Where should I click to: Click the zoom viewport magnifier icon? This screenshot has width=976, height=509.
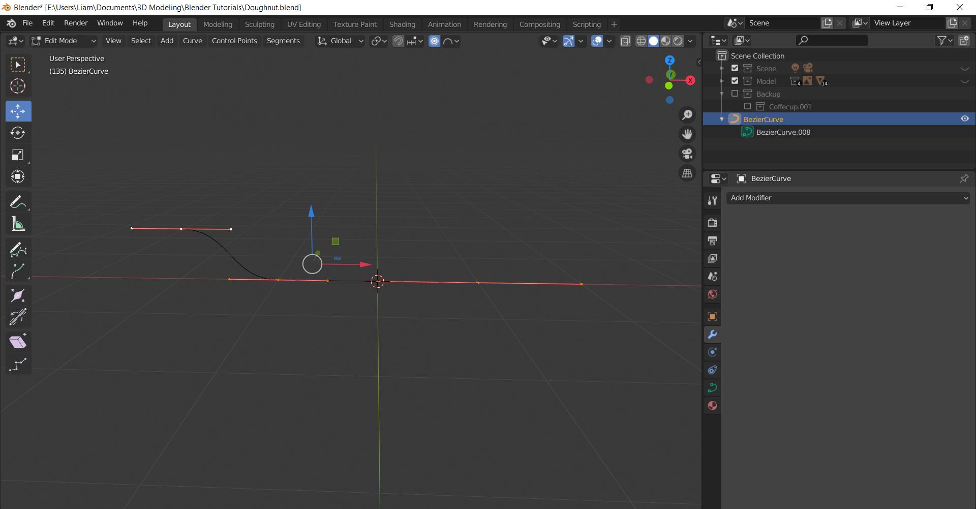[x=687, y=115]
